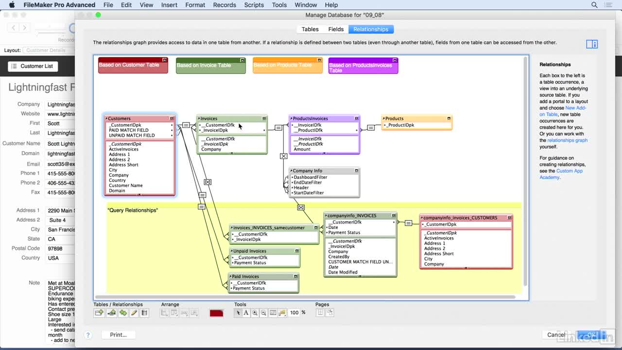The width and height of the screenshot is (622, 350).
Task: Open the Apple menu
Action: 12,5
